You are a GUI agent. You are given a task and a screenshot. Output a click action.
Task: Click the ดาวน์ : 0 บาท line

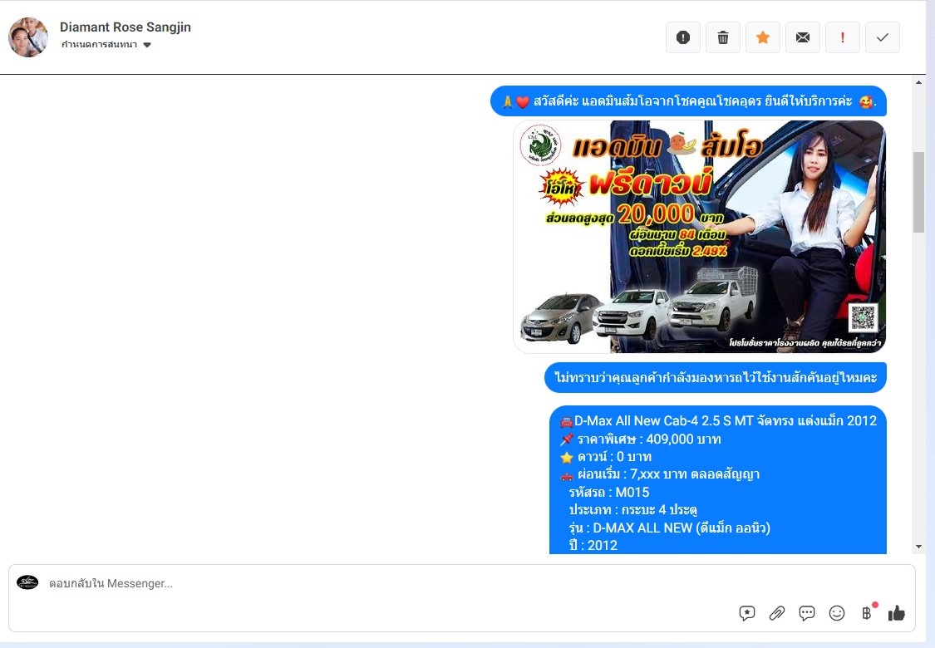click(x=606, y=457)
